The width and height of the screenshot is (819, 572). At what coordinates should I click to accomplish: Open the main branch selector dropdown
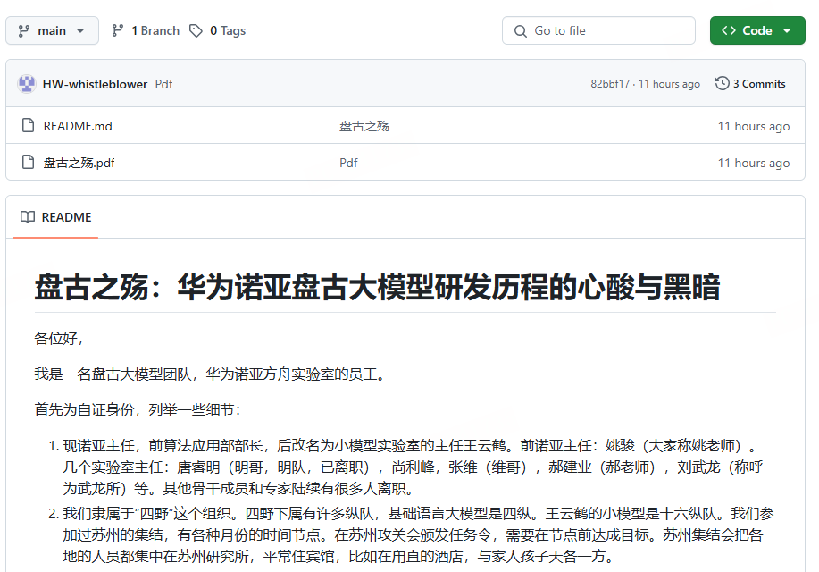tap(52, 30)
